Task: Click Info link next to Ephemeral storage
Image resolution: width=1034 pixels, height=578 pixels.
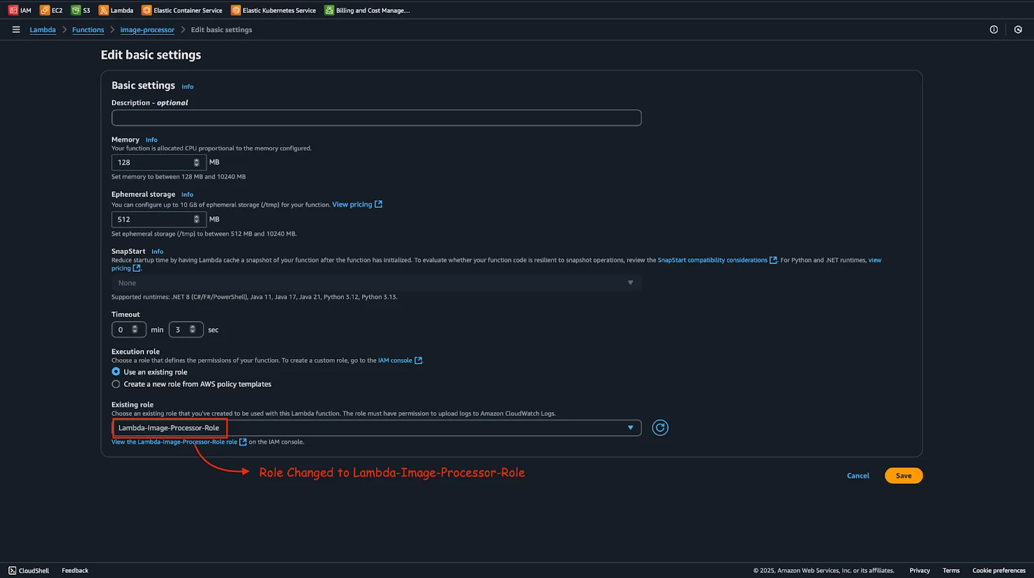Action: (x=187, y=194)
